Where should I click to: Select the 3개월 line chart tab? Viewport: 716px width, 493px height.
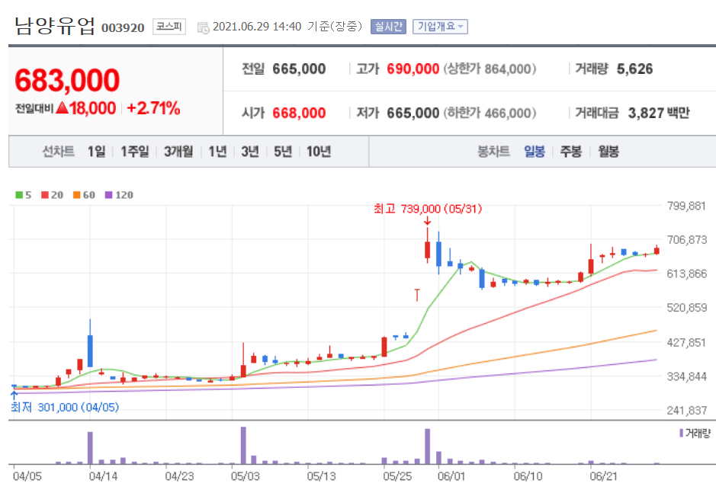178,151
